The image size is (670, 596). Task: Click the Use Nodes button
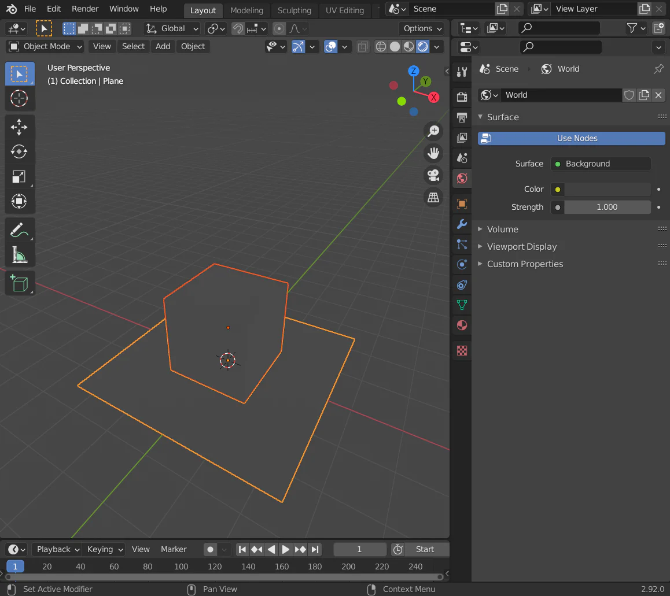point(571,138)
